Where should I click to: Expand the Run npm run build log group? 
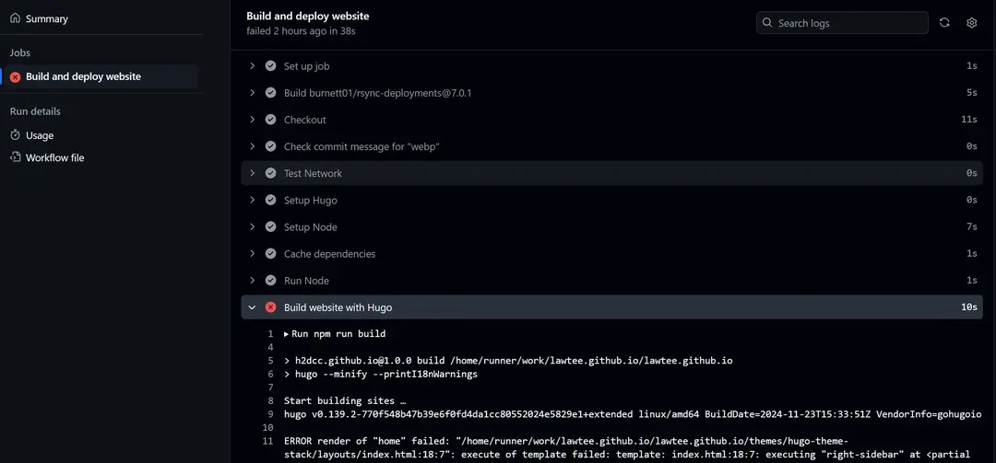(x=287, y=334)
